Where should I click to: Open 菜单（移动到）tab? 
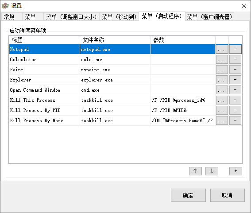pos(119,17)
